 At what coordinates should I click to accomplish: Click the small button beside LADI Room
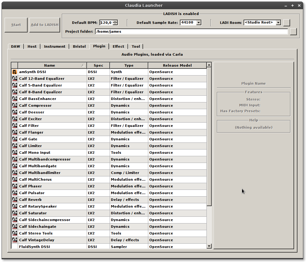(x=286, y=23)
